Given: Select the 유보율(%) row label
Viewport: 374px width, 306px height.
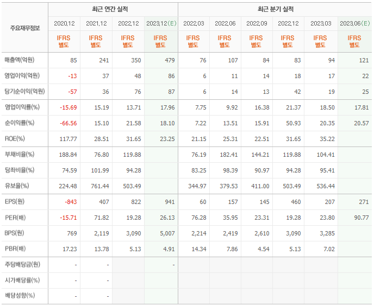Looking at the screenshot, I should tap(17, 186).
